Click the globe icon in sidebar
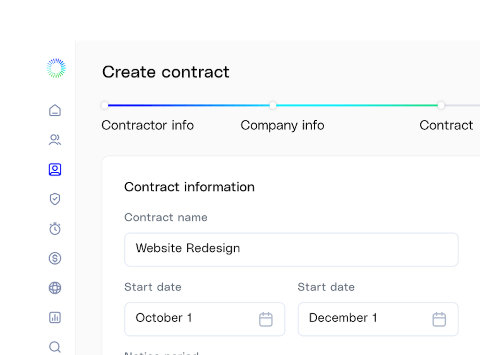 click(x=55, y=288)
